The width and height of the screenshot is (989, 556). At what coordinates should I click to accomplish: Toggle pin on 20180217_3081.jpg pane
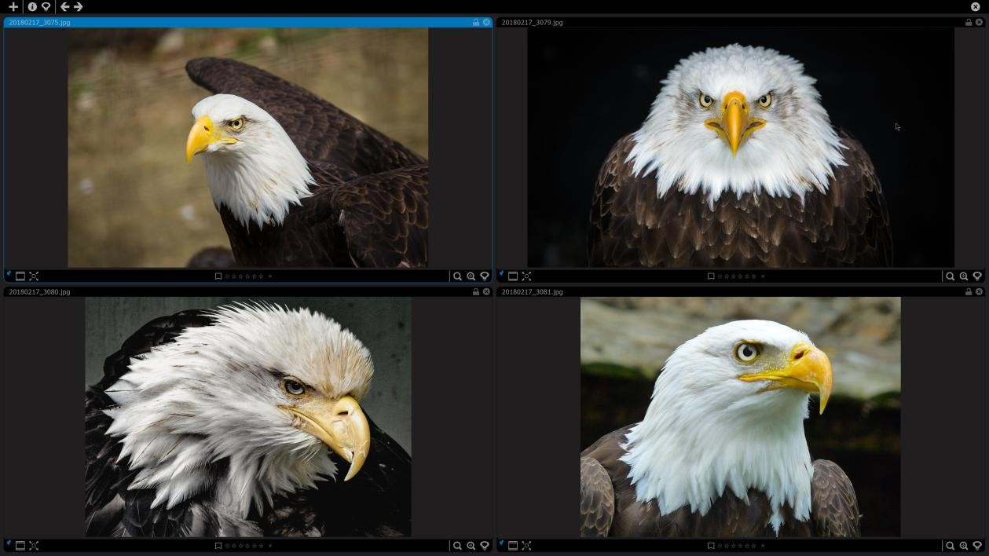501,544
